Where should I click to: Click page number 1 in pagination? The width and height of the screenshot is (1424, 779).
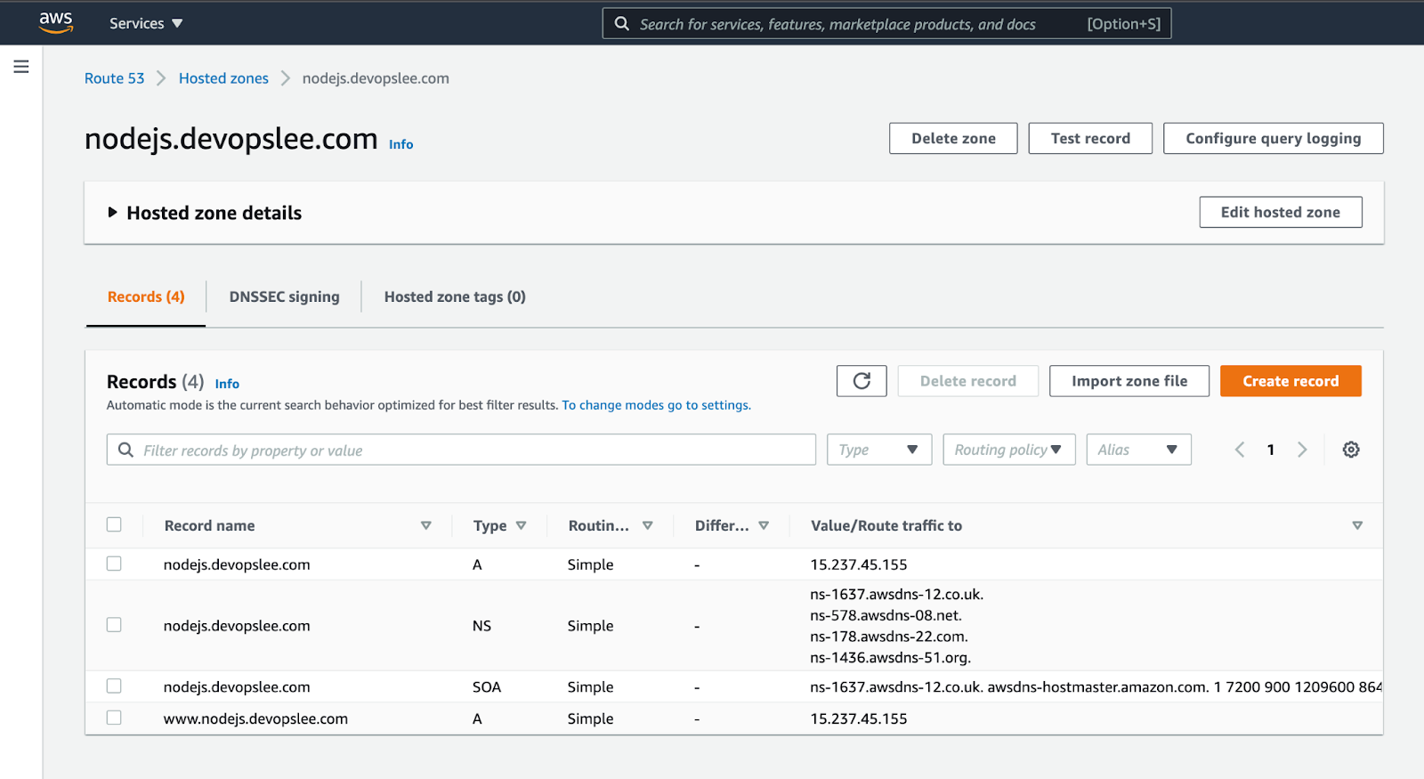[1271, 450]
